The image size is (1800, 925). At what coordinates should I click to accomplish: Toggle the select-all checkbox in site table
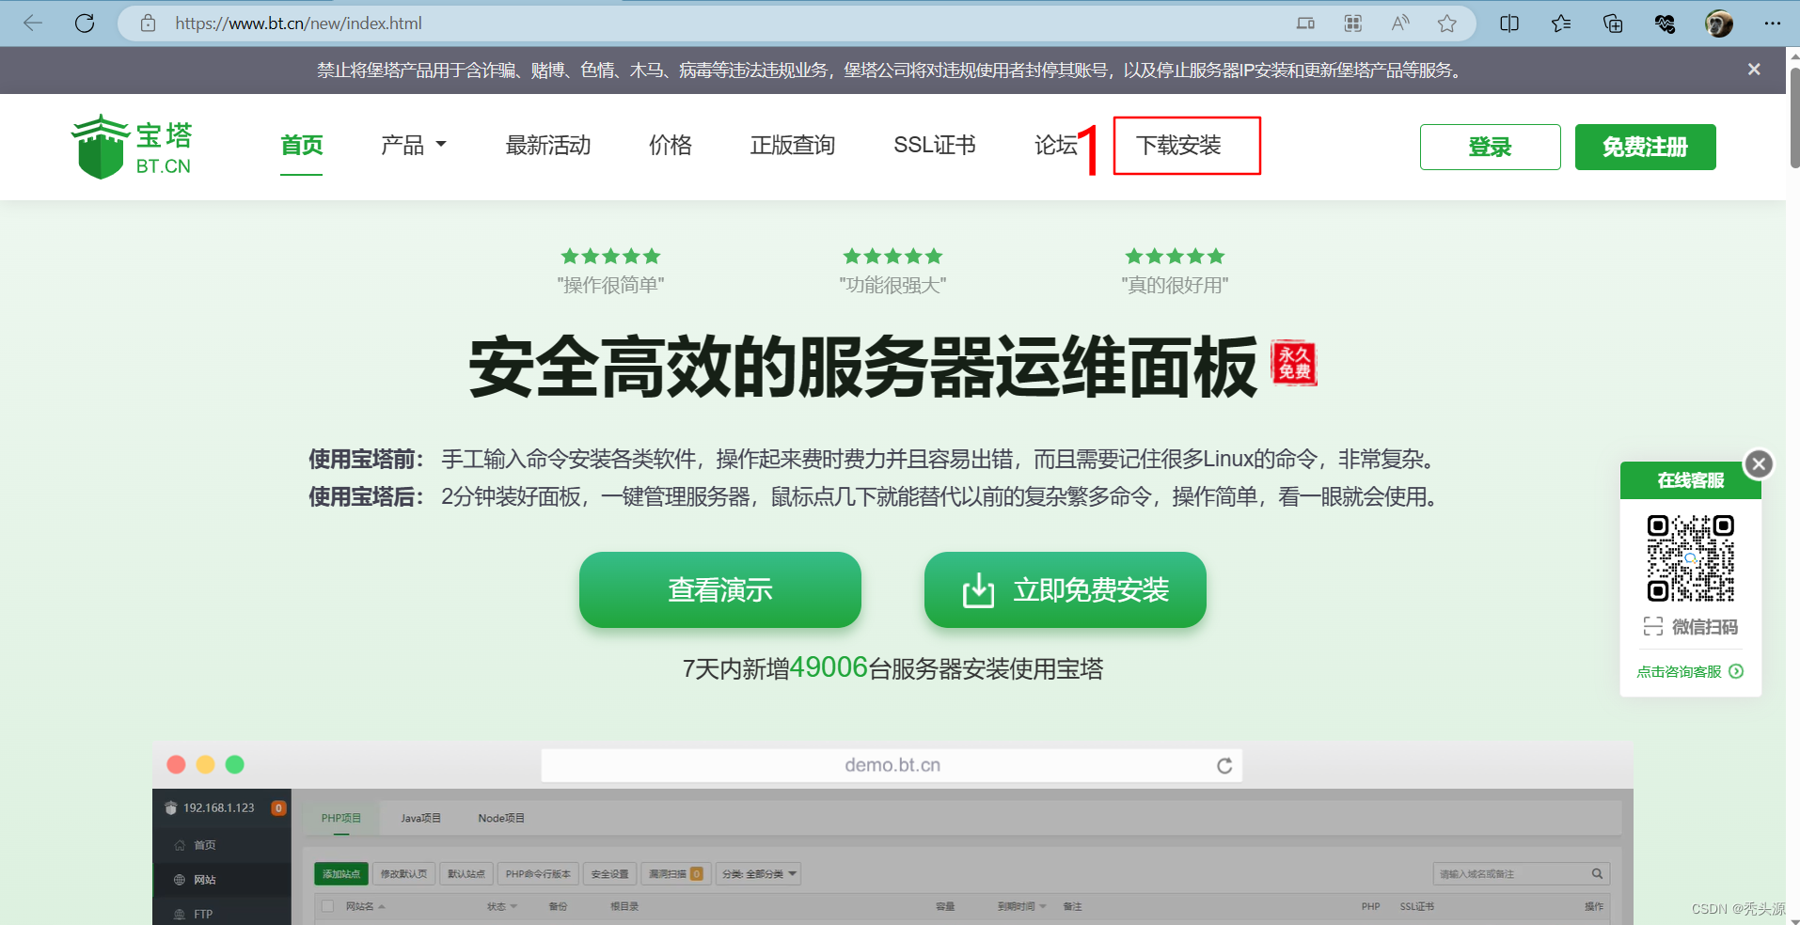(328, 906)
